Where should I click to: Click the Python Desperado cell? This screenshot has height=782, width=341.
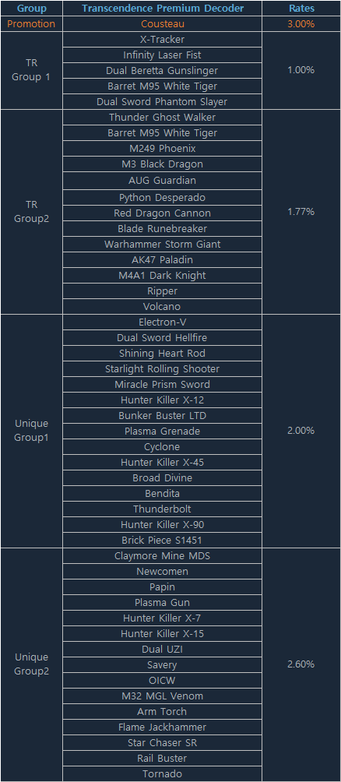(x=163, y=198)
